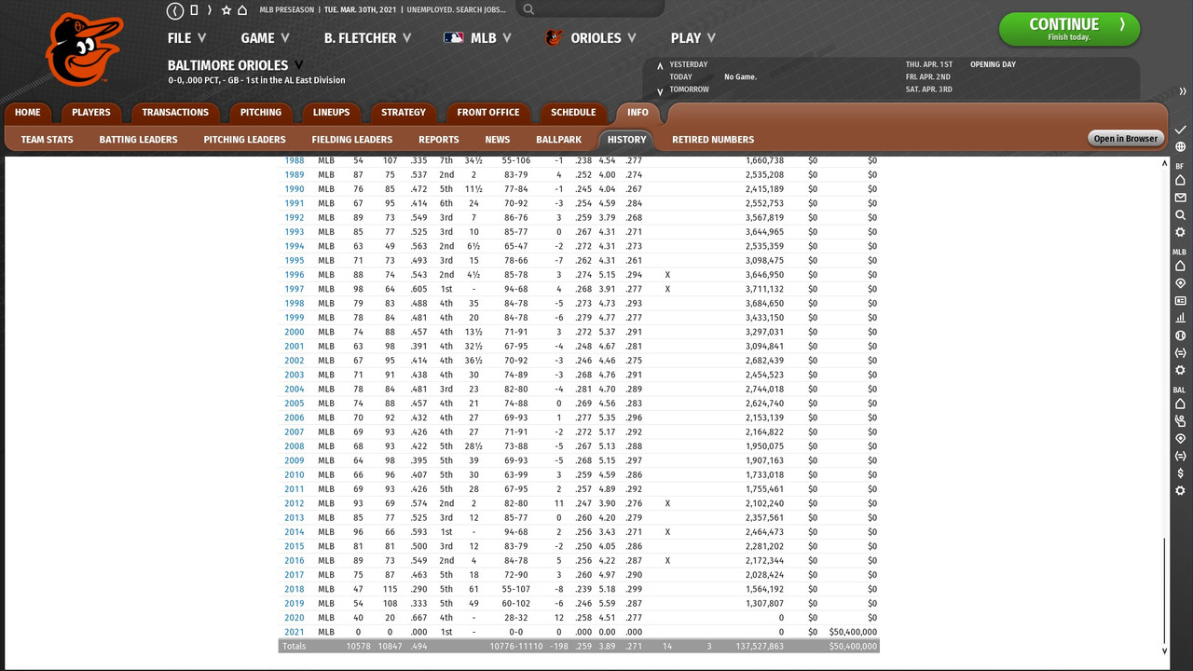Go back using the circled back arrow

pos(175,10)
